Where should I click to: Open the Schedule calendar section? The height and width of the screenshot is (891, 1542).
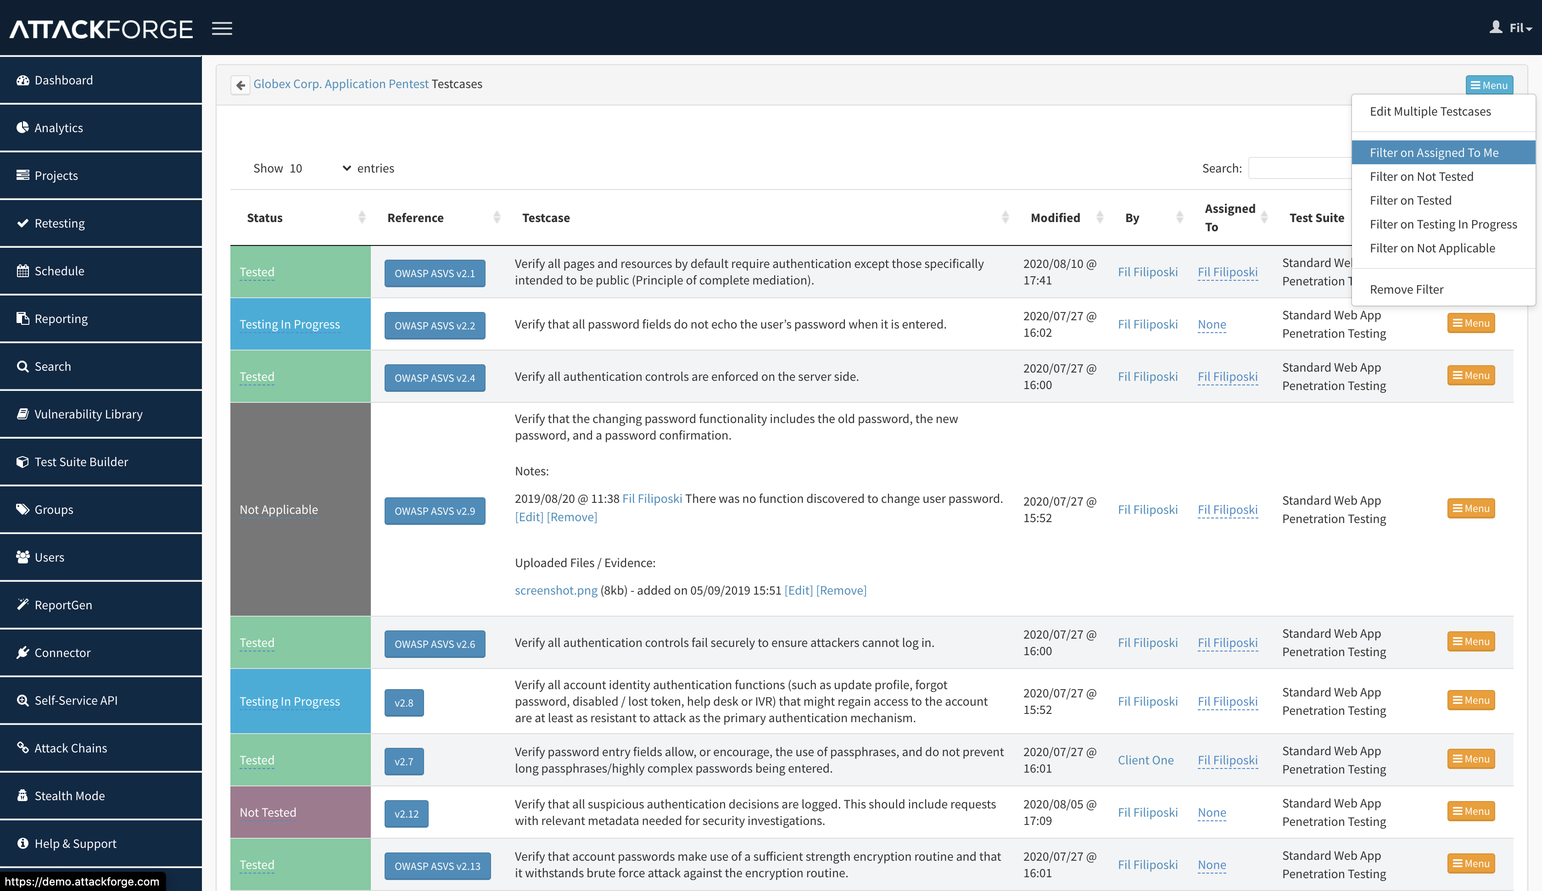tap(101, 271)
